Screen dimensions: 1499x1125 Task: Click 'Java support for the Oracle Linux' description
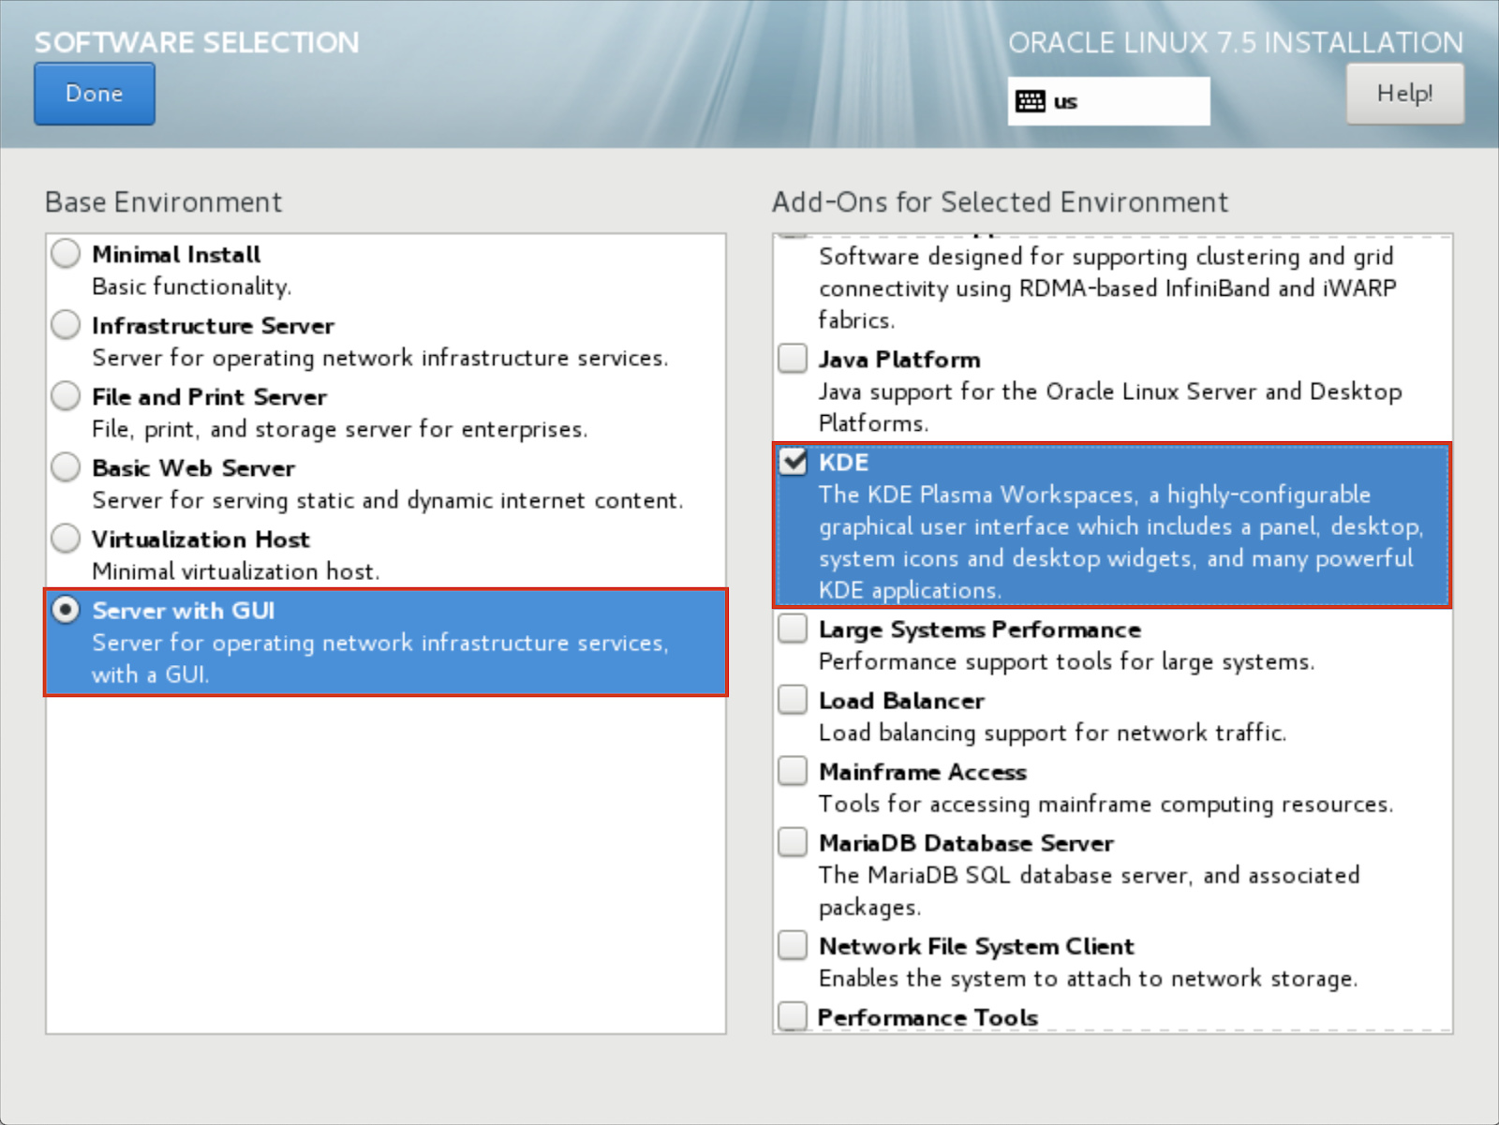tap(1110, 407)
